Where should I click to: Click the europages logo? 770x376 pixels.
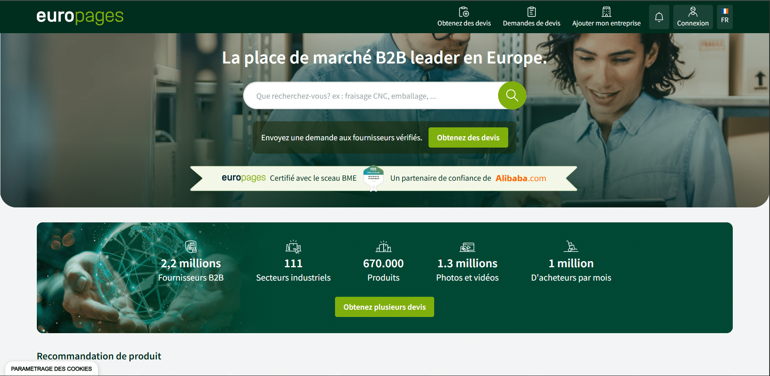tap(79, 17)
